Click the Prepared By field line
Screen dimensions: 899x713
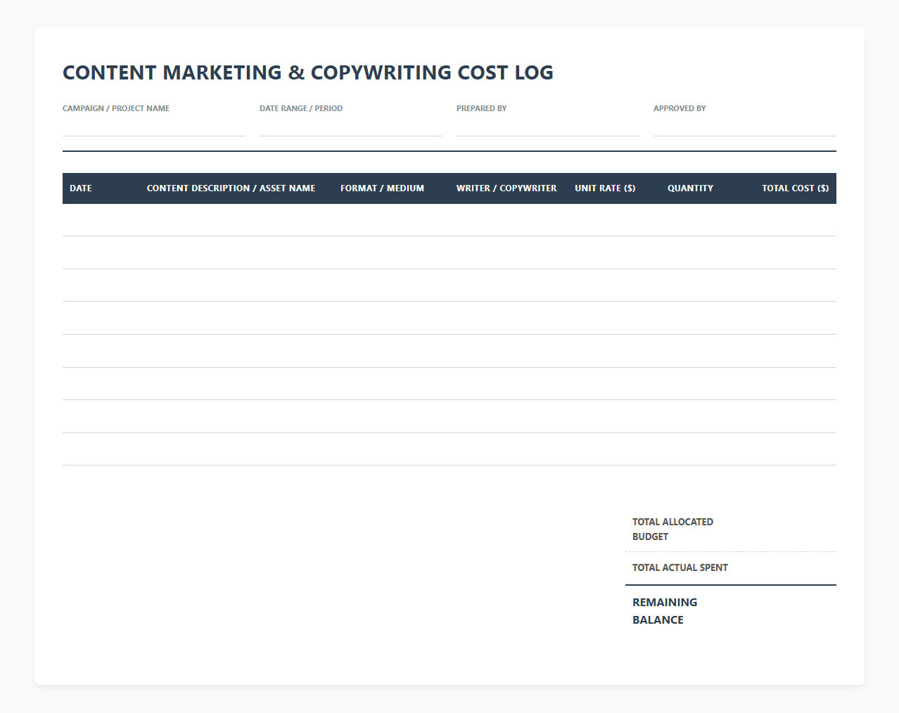click(548, 127)
